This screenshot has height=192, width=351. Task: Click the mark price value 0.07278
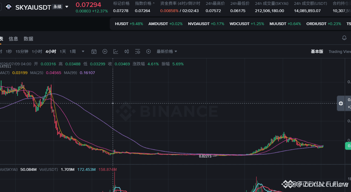[x=121, y=11]
